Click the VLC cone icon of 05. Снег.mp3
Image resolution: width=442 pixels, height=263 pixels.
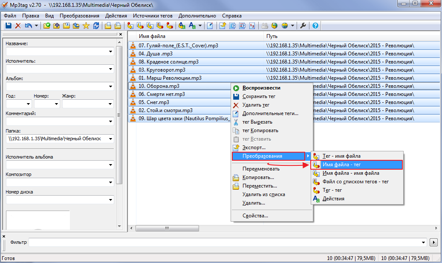(x=133, y=102)
